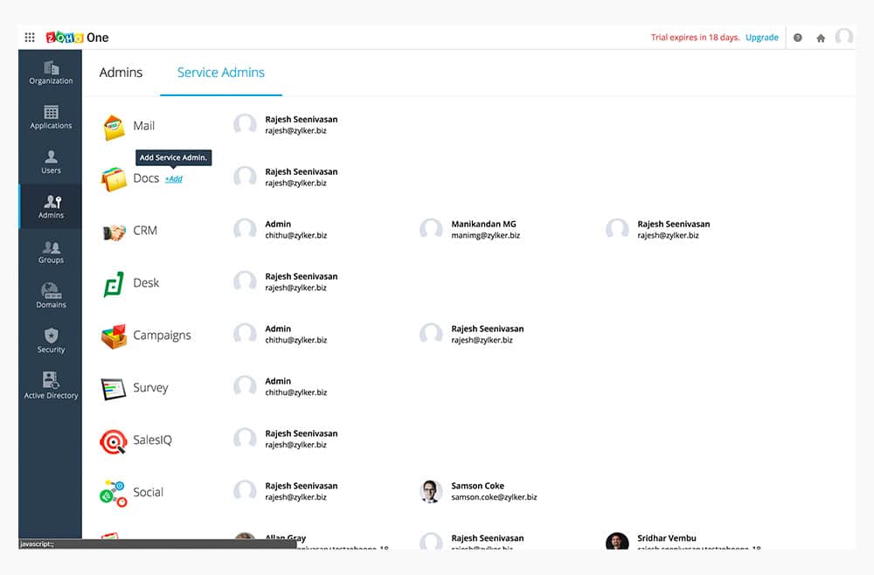This screenshot has width=874, height=575.
Task: Click the Docs service folder icon
Action: 114,179
